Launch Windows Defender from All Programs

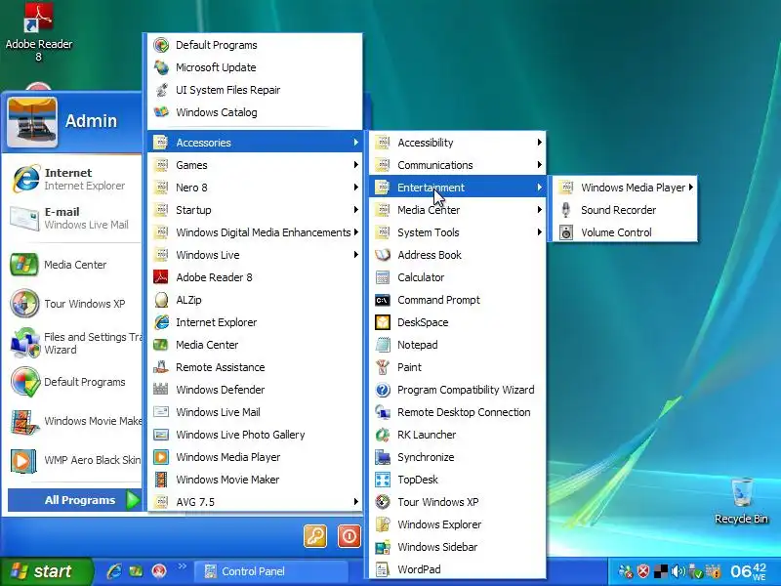point(255,390)
